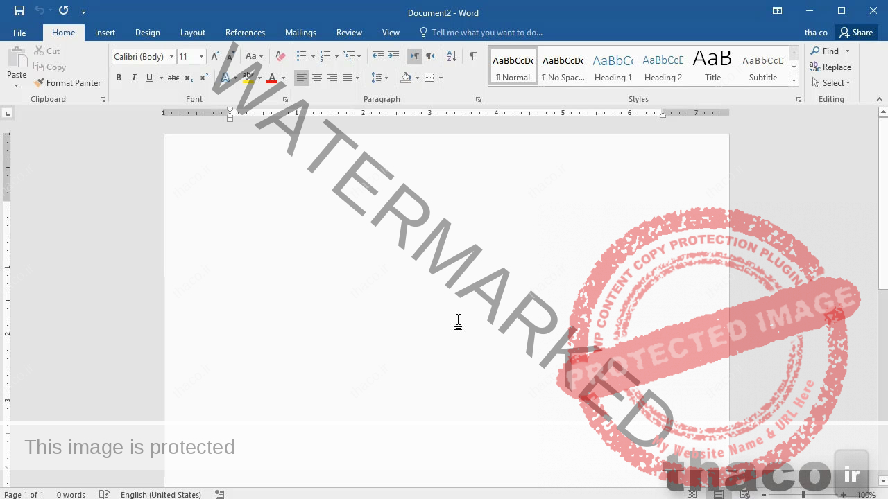Decrease the paragraph indent

[x=378, y=57]
